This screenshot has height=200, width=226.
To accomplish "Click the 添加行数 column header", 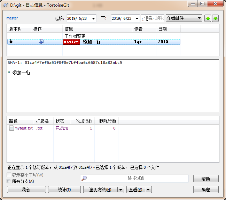I will pyautogui.click(x=83, y=121).
